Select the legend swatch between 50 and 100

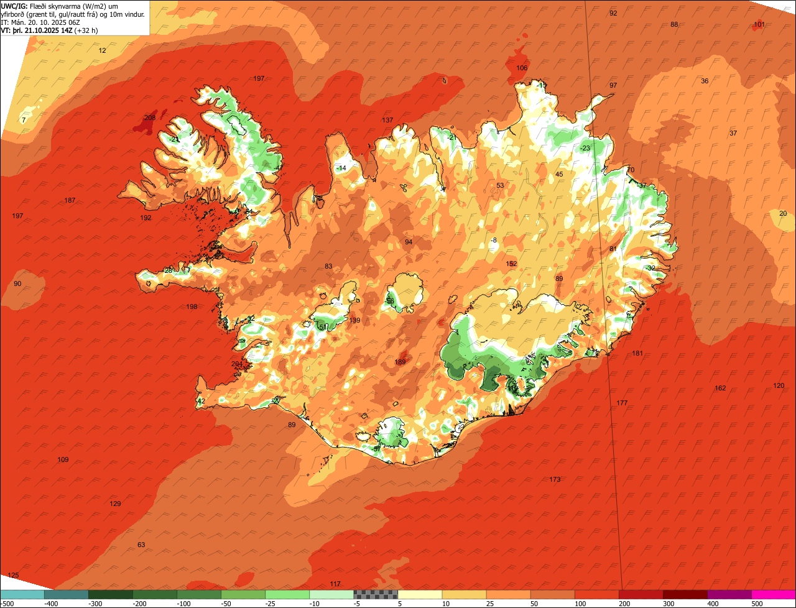552,594
